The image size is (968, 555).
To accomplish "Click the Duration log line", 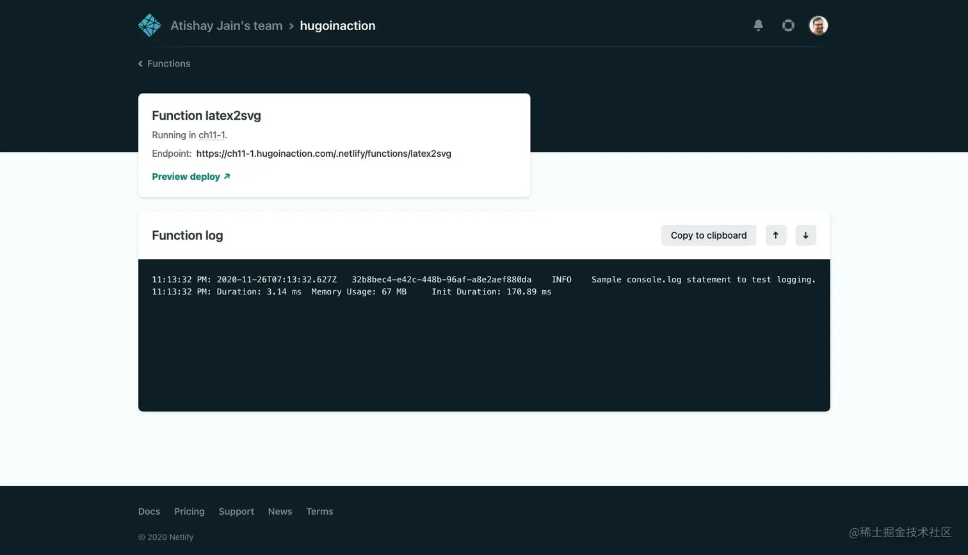I will point(351,292).
